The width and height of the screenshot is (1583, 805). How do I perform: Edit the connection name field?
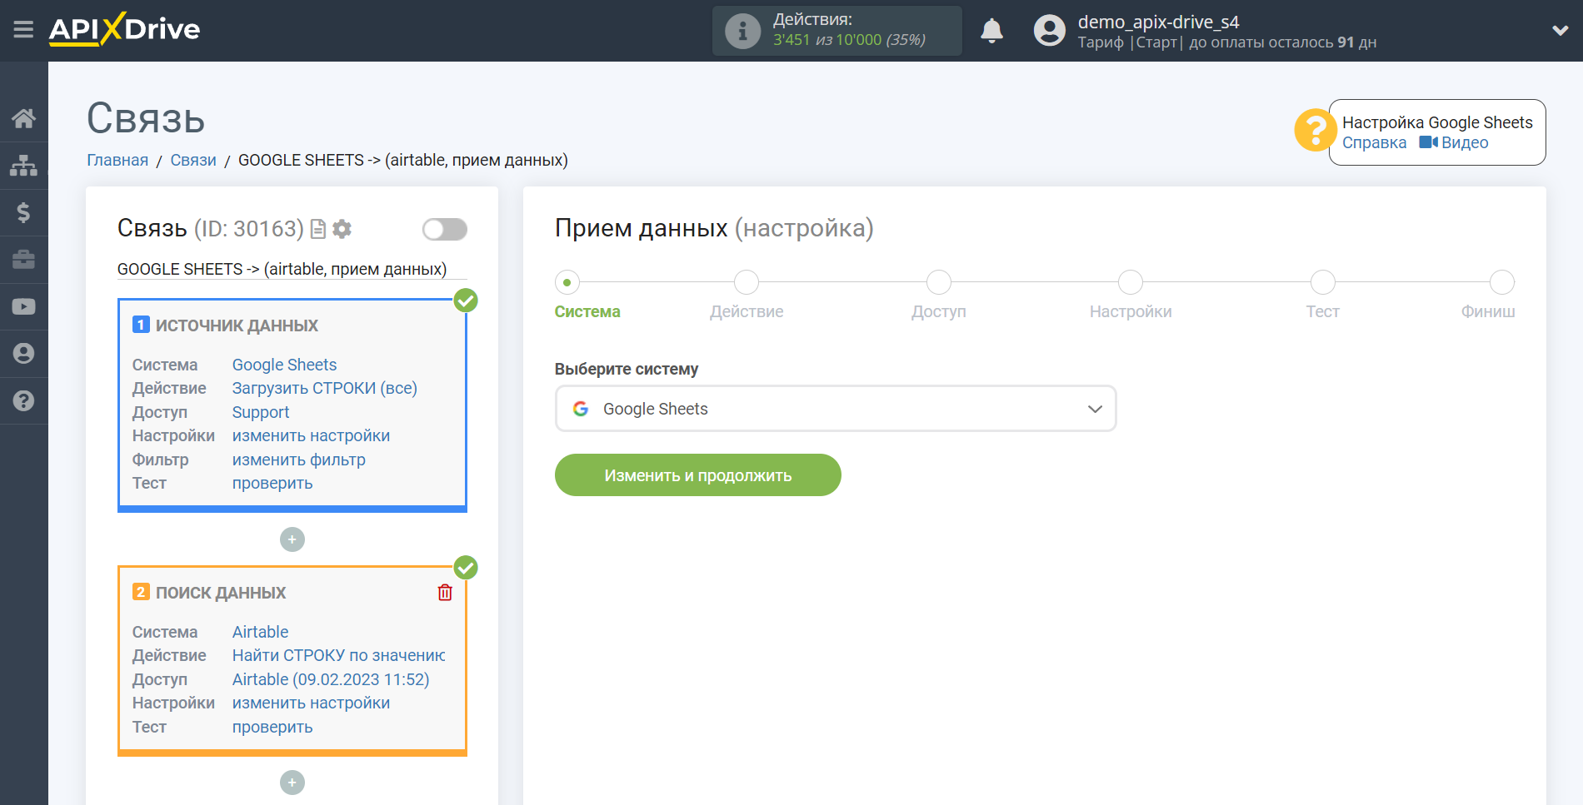(x=292, y=269)
